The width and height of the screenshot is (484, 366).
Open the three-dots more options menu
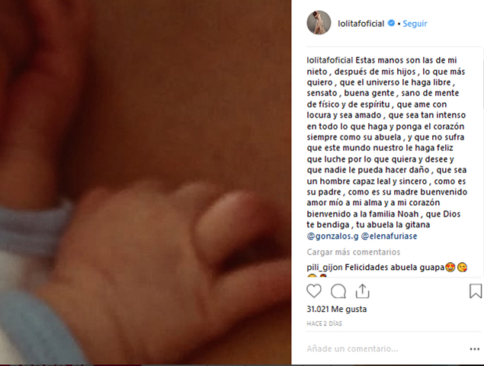(474, 349)
